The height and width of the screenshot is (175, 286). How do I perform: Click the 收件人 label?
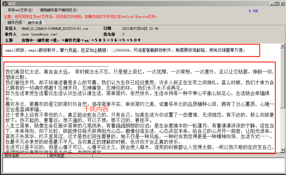pyautogui.click(x=11, y=34)
